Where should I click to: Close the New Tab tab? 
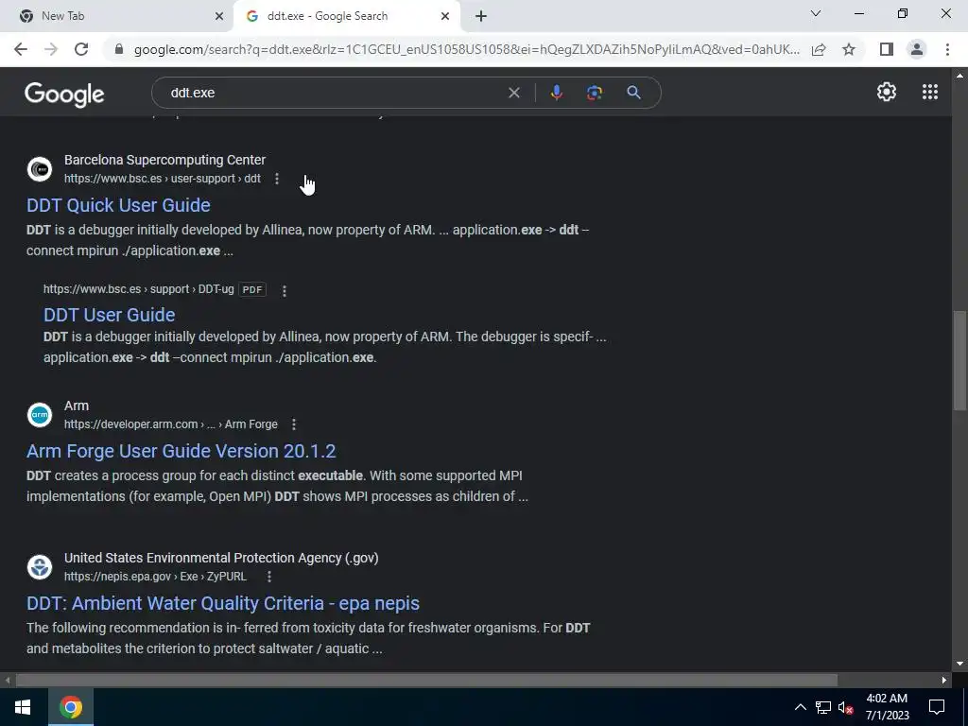tap(218, 16)
